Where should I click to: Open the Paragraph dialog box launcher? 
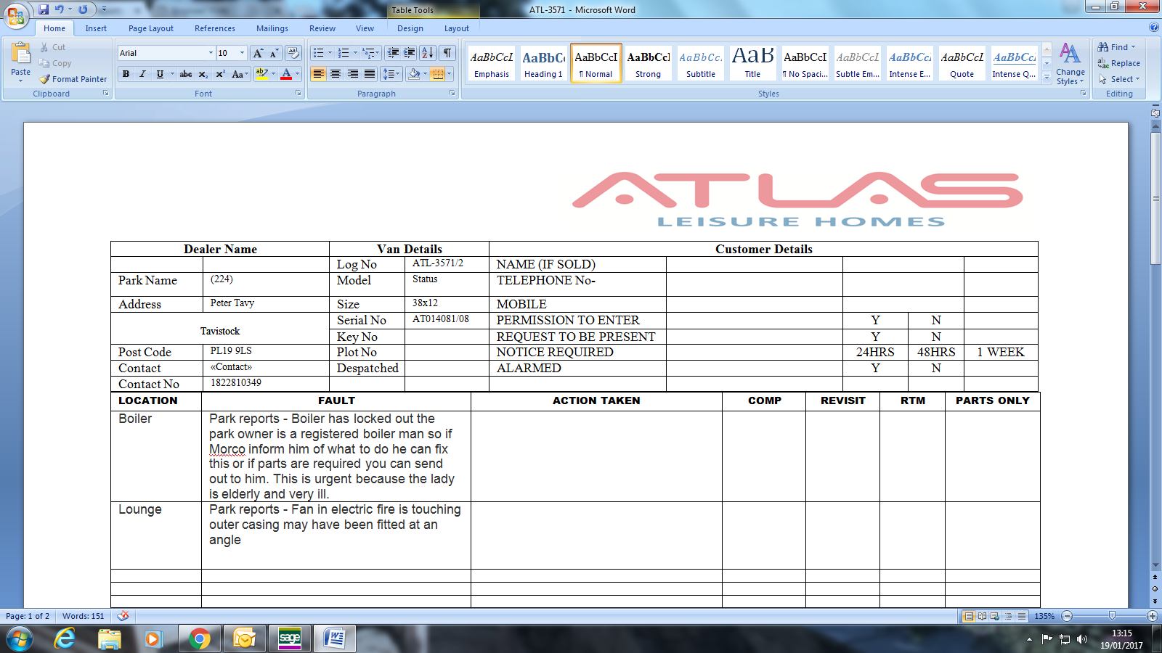(x=452, y=94)
